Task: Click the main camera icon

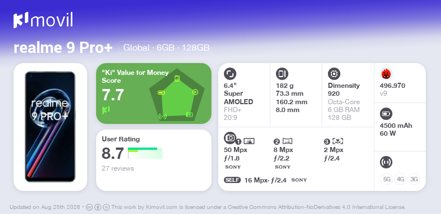Action: (230, 138)
